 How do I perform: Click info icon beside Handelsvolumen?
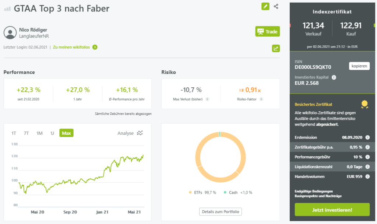click(367, 176)
